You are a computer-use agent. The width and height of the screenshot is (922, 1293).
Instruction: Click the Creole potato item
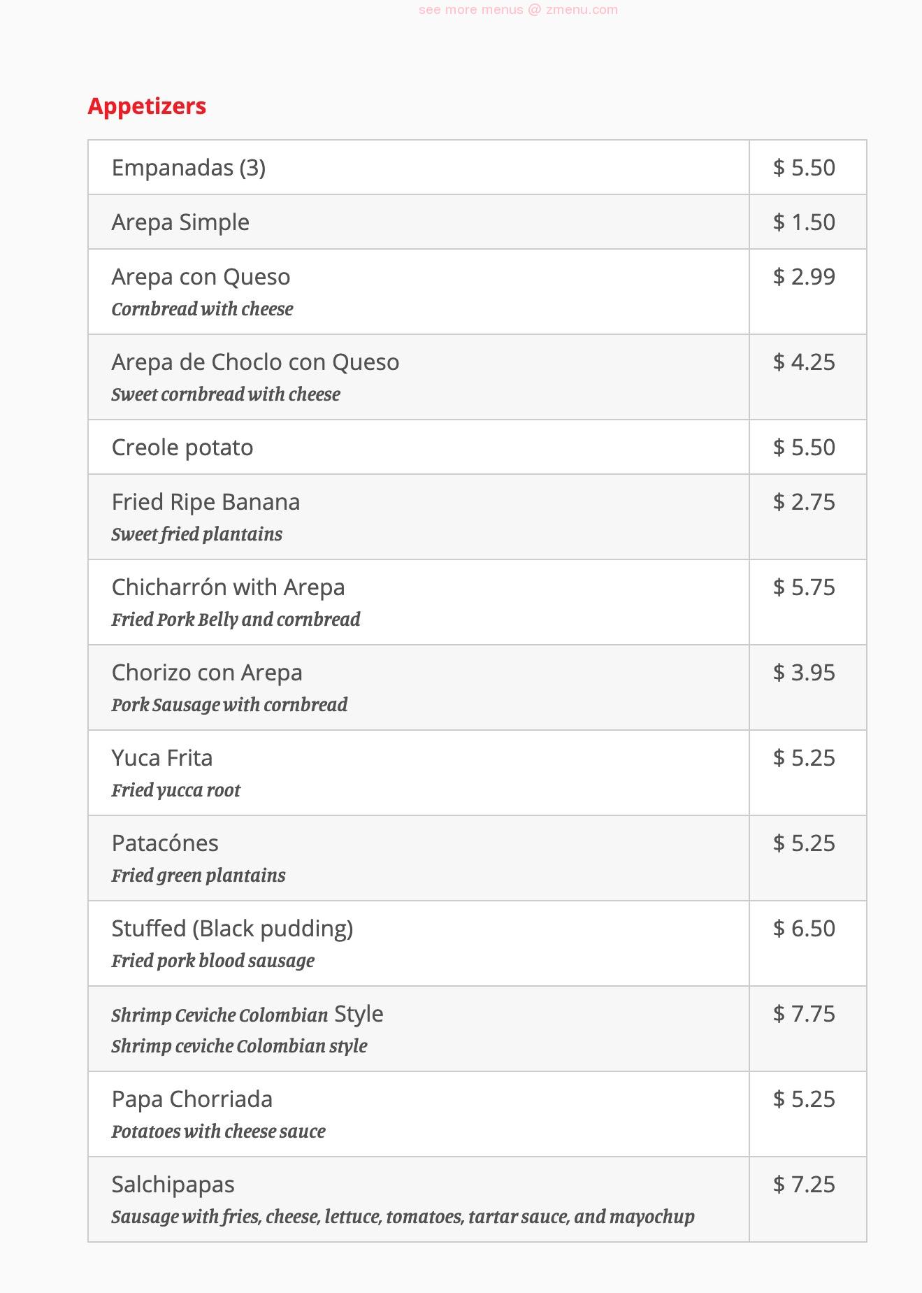click(x=182, y=448)
